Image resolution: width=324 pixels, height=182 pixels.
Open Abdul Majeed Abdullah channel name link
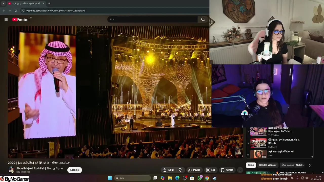point(38,168)
